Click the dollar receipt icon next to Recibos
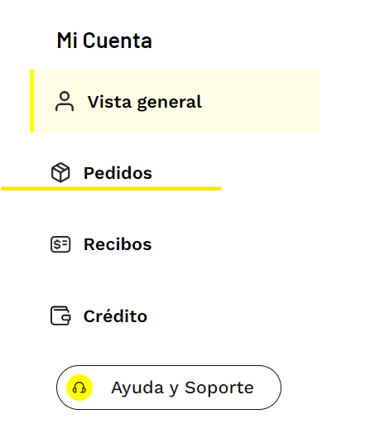Image resolution: width=370 pixels, height=443 pixels. coord(60,244)
